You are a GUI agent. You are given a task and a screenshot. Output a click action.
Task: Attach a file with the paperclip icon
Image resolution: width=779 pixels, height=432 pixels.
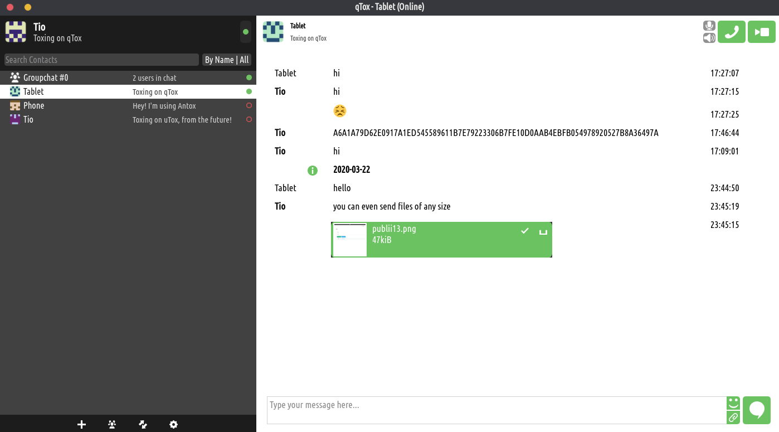point(733,418)
